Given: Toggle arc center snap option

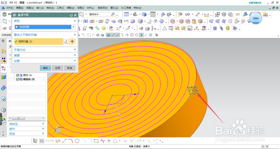Looking at the screenshot, I should tap(132, 35).
